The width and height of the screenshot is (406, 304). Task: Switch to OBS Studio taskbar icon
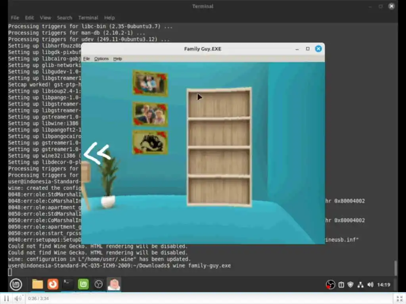tap(98, 284)
